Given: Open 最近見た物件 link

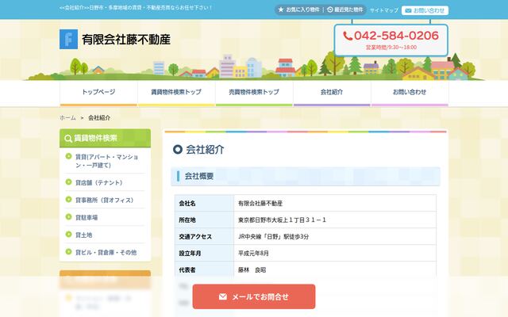Looking at the screenshot, I should pos(345,10).
